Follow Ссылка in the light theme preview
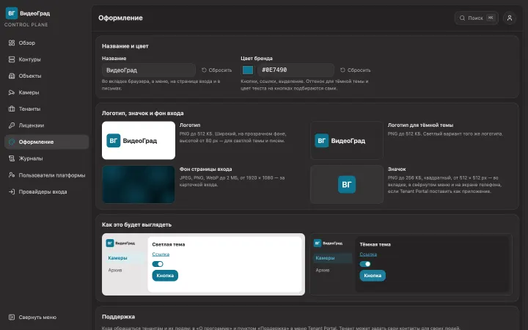The width and height of the screenshot is (528, 330). click(x=161, y=254)
